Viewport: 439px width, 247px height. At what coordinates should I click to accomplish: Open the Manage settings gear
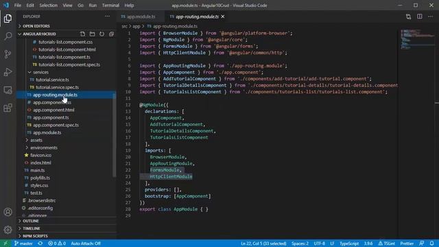8,230
